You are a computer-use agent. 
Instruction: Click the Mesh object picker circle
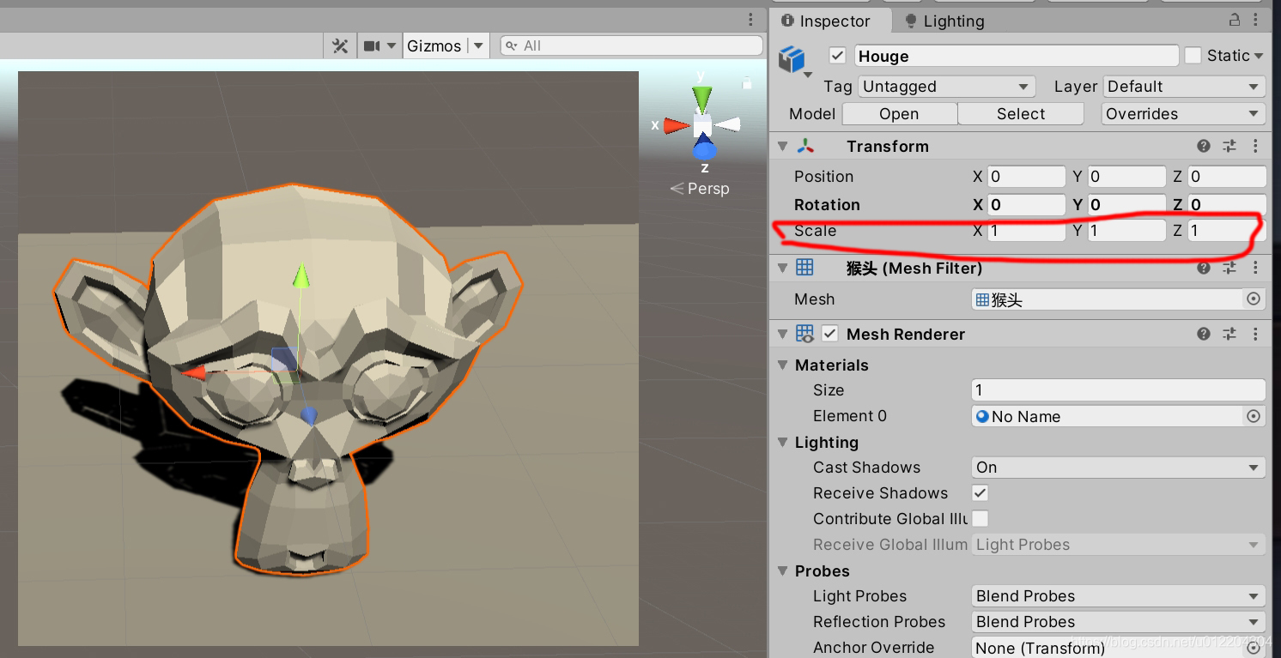[1254, 299]
